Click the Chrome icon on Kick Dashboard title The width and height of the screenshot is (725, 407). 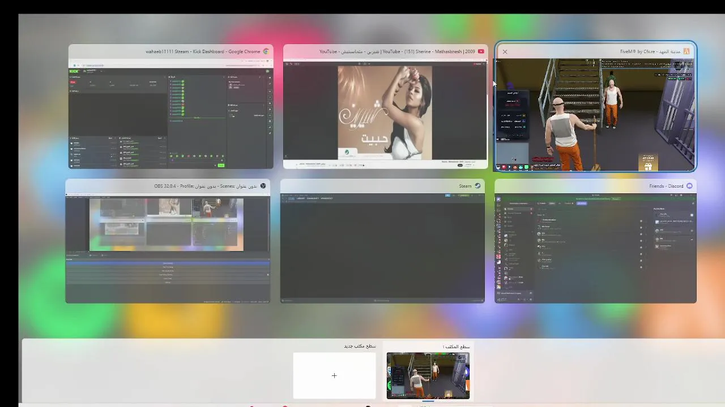(x=266, y=51)
